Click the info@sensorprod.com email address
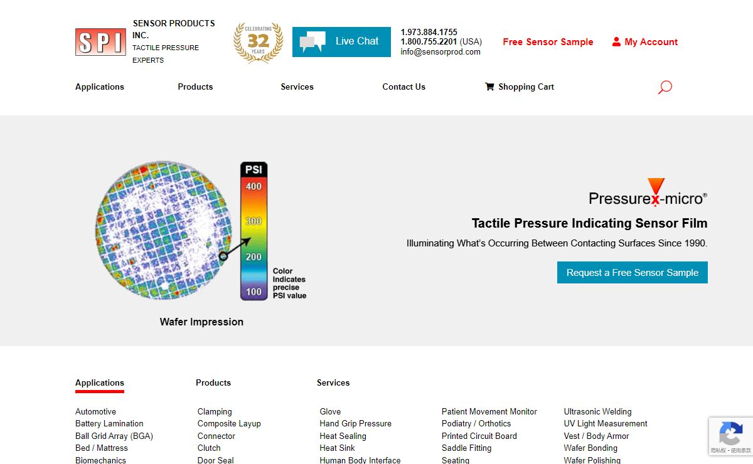The height and width of the screenshot is (464, 753). coord(441,52)
